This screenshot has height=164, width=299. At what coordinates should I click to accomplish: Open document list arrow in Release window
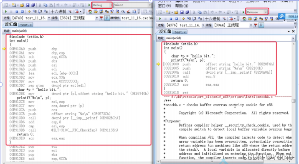289,31
